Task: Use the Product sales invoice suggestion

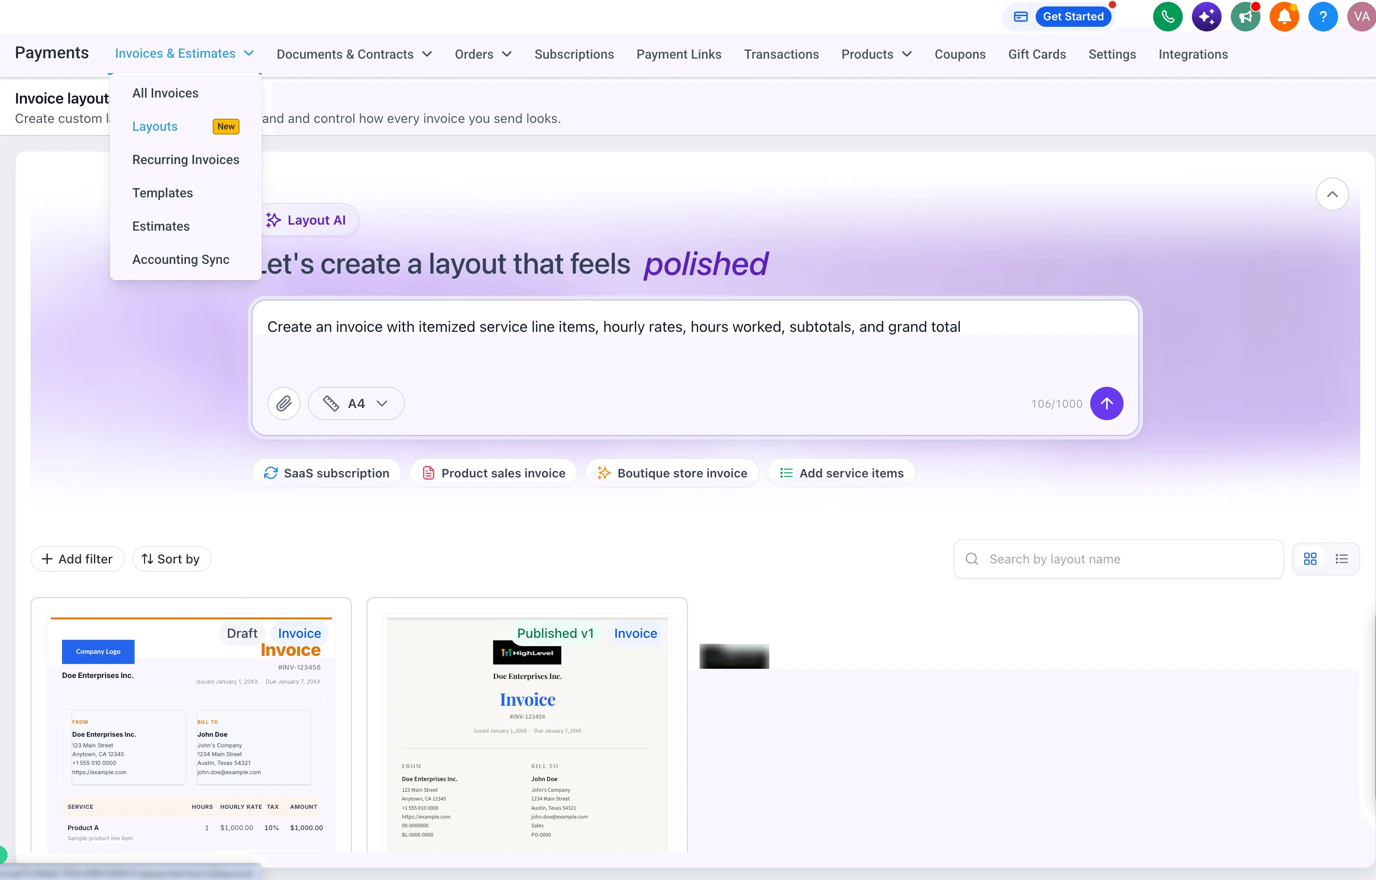Action: pyautogui.click(x=494, y=473)
